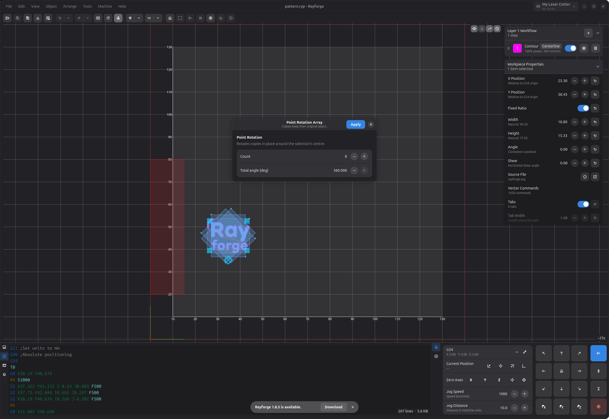Viewport: 609px width, 419px height.
Task: Edit G54 offsets with the pencil icon
Action: pos(525,352)
